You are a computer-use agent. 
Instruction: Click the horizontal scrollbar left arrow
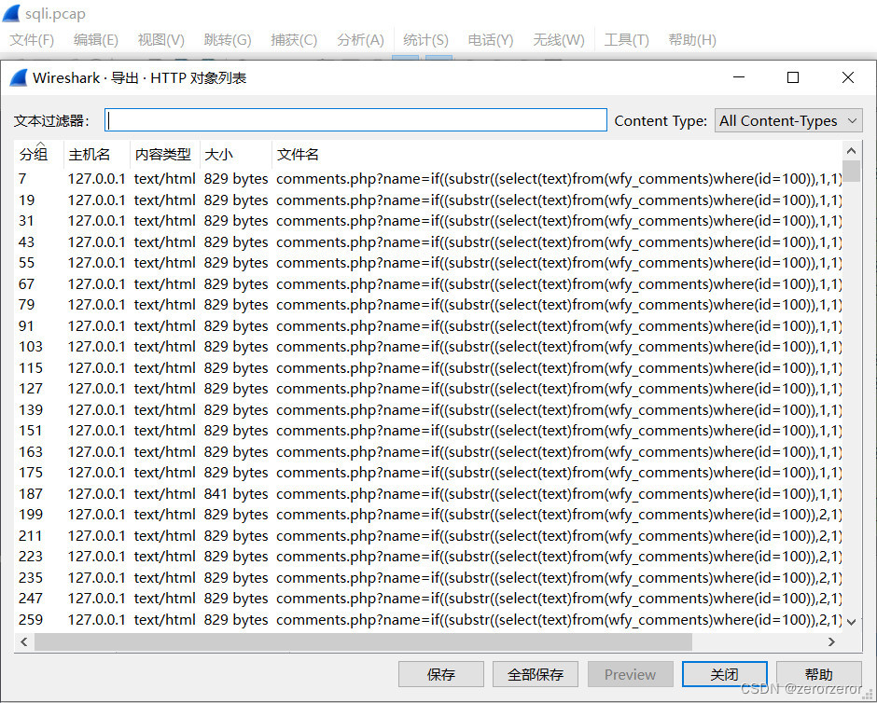coord(23,641)
